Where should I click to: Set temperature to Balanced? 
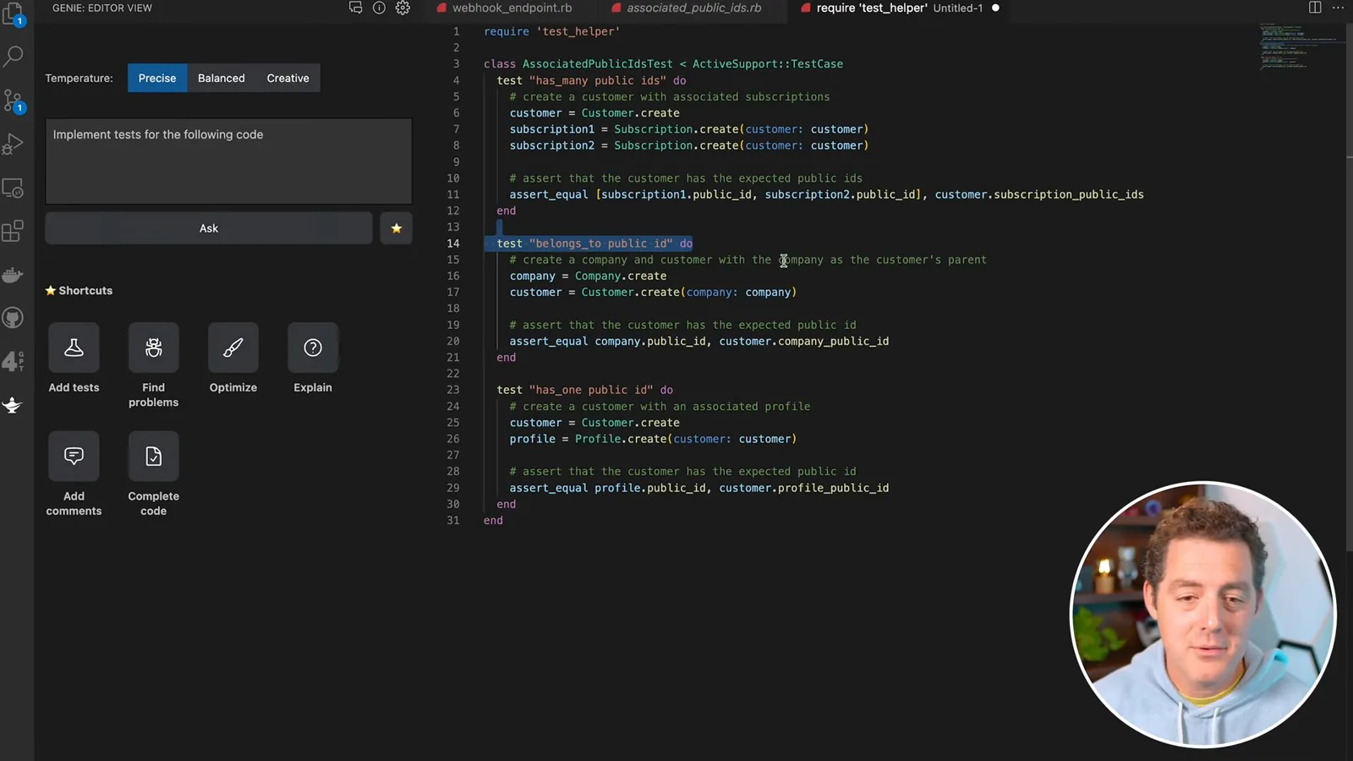[x=222, y=78]
